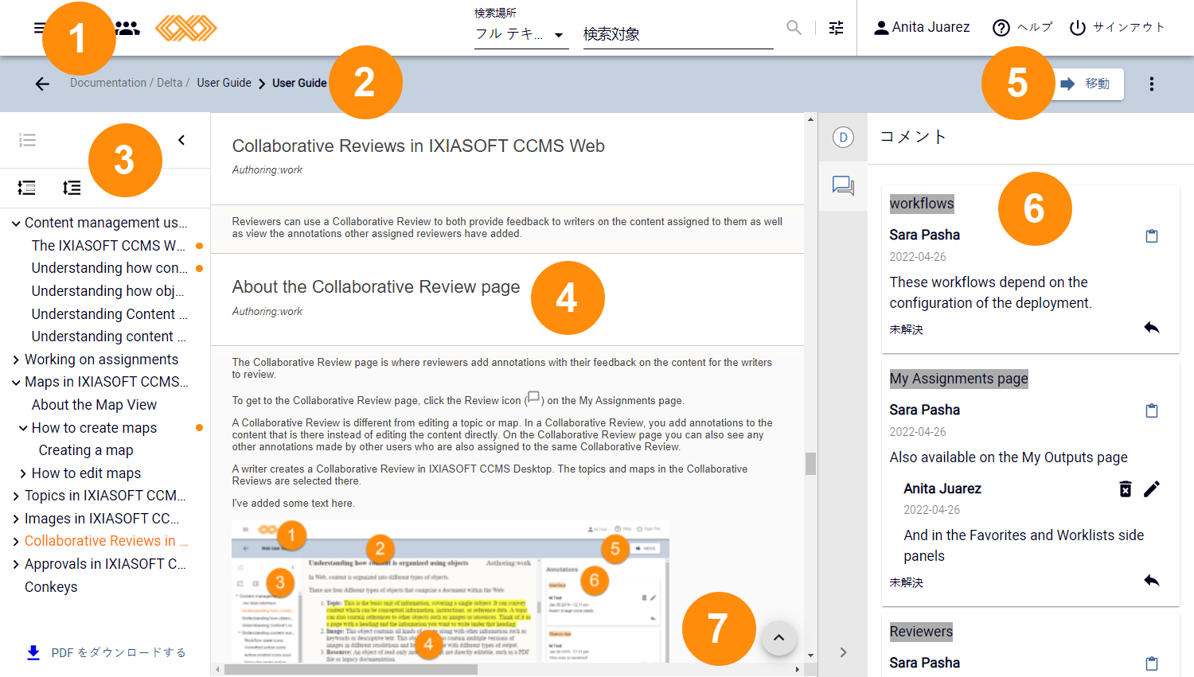
Task: Delete Anita Juarez's reply
Action: coord(1125,488)
